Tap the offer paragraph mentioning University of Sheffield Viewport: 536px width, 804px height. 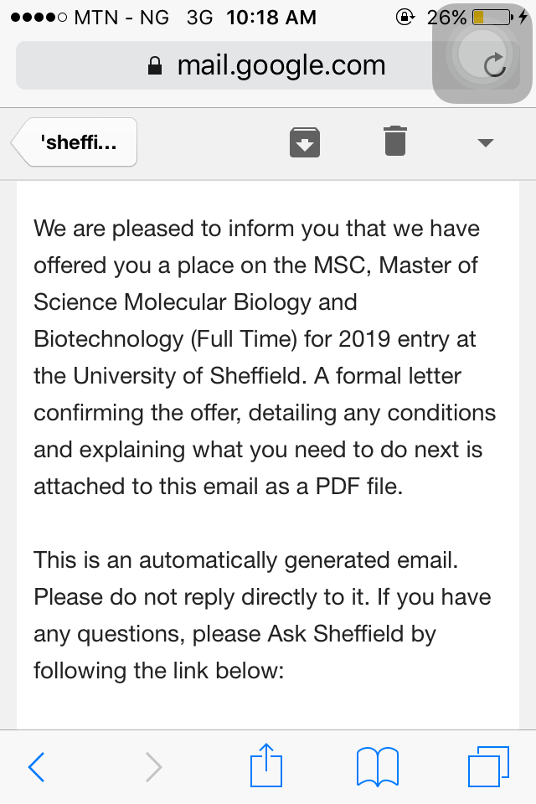coord(265,358)
